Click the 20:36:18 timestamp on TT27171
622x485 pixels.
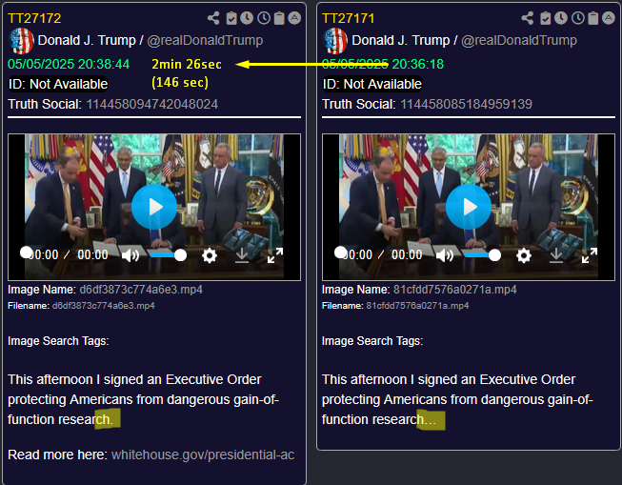point(418,64)
